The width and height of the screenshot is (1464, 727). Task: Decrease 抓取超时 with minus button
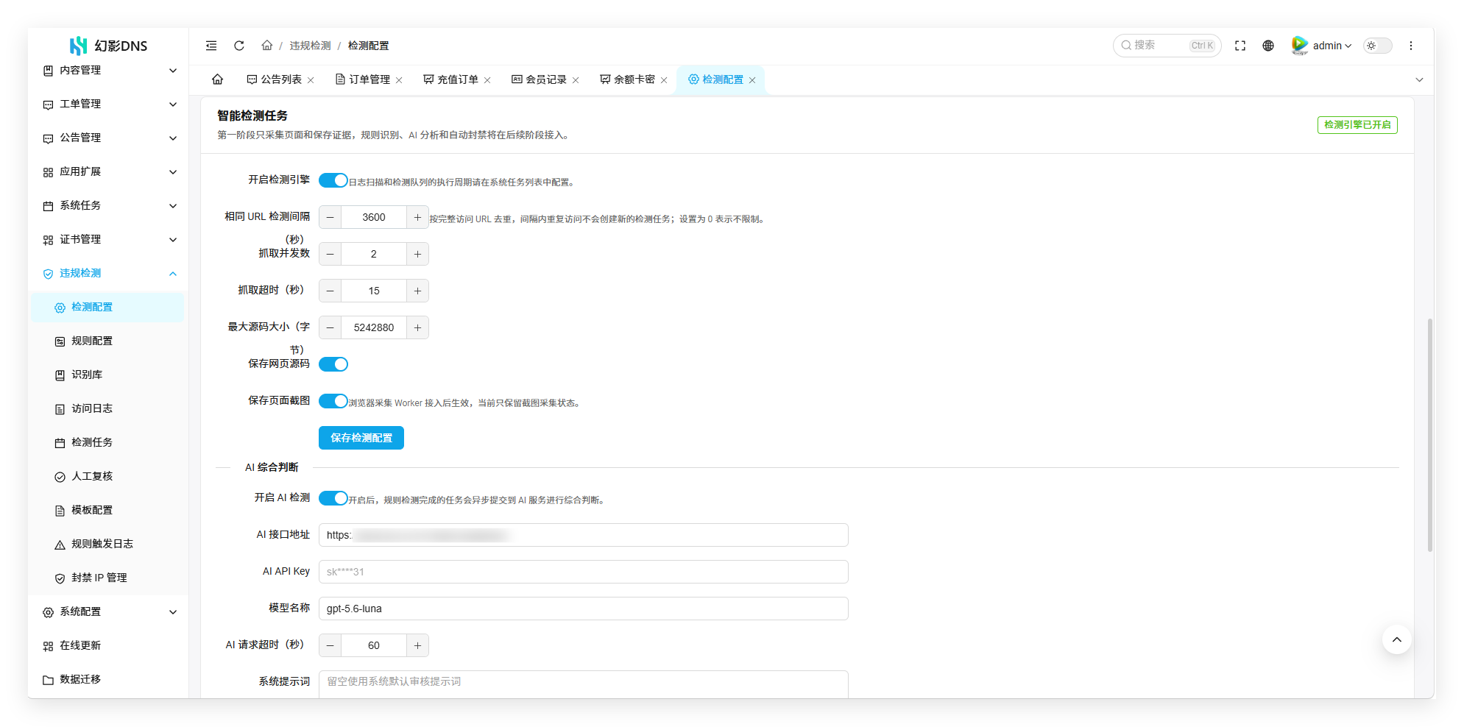(330, 291)
